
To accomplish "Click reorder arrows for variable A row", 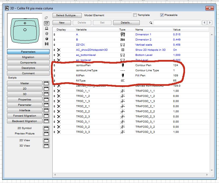I will click(x=54, y=35).
